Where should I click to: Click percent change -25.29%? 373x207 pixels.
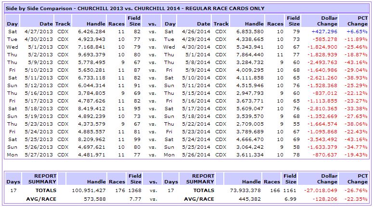click(x=356, y=85)
